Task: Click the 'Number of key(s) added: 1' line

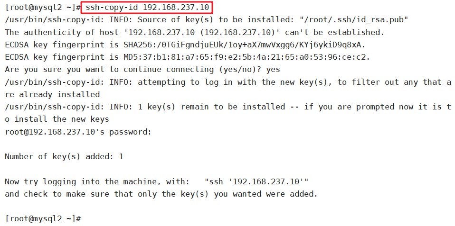Action: click(64, 157)
